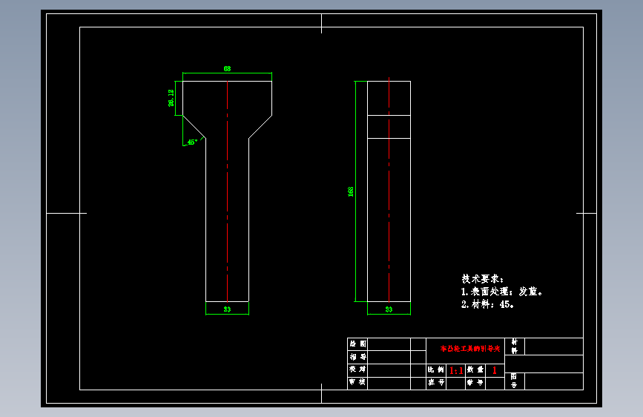The image size is (643, 417).
Task: Click the empty cell right of 图号
Action: coord(553,381)
